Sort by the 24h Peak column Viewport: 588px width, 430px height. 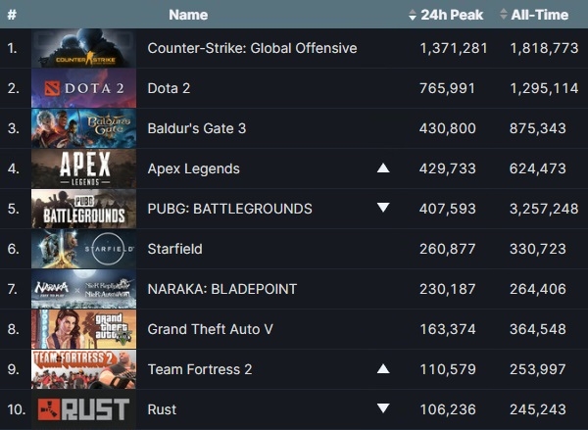coord(452,15)
